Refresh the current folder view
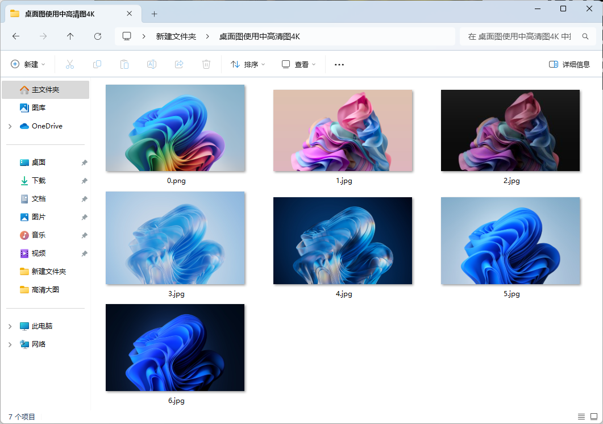Screen dimensions: 603x424 [98, 36]
